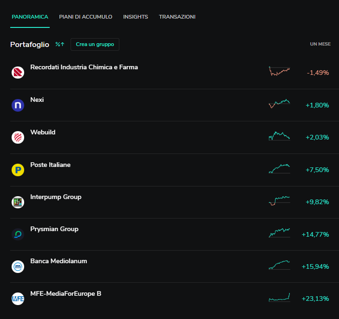The height and width of the screenshot is (319, 339).
Task: Click the Recordati company logo
Action: click(18, 73)
